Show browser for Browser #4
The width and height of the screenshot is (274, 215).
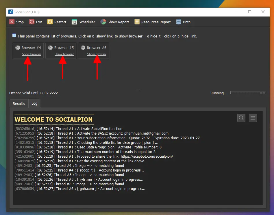pos(32,54)
